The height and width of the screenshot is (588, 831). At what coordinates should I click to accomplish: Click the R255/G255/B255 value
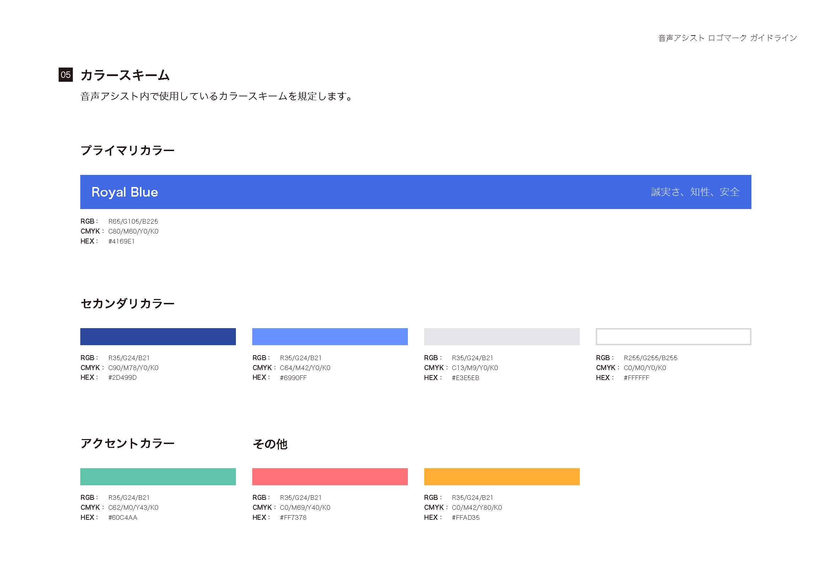pos(651,358)
